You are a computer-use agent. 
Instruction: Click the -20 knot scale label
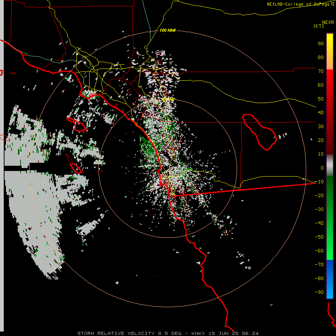(319, 196)
